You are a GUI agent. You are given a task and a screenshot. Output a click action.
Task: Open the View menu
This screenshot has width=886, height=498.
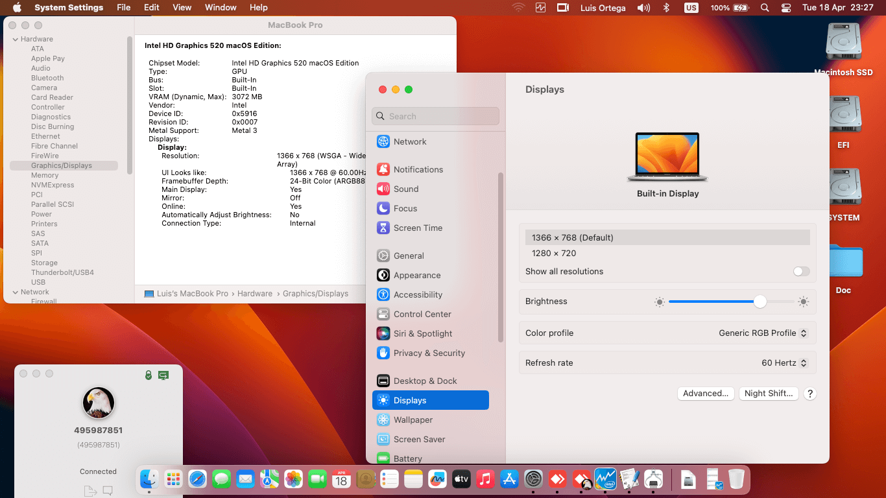[182, 8]
